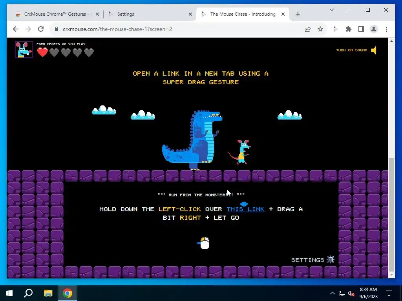
Task: Switch to the Settings tab
Action: pos(150,14)
